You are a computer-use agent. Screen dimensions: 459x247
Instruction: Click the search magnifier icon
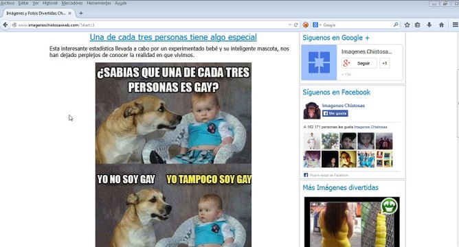[396, 25]
